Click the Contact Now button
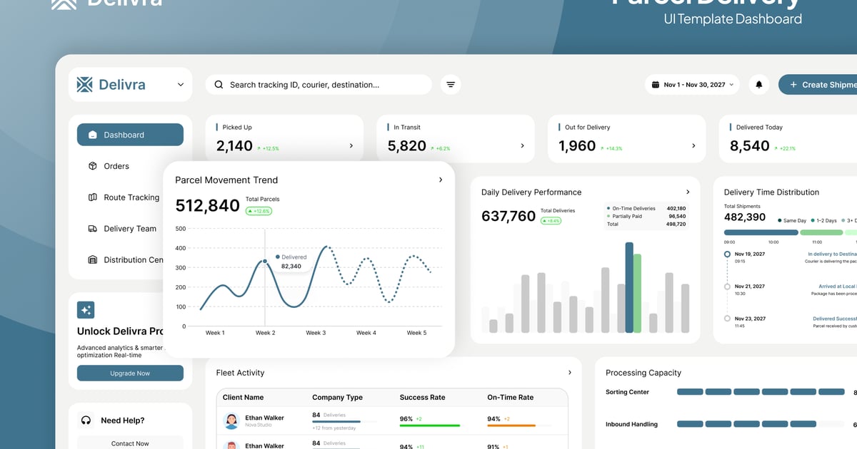Viewport: 857px width, 449px height. [x=130, y=443]
